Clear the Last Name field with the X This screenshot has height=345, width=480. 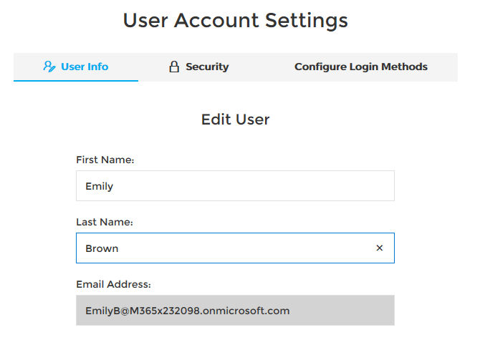tap(380, 248)
